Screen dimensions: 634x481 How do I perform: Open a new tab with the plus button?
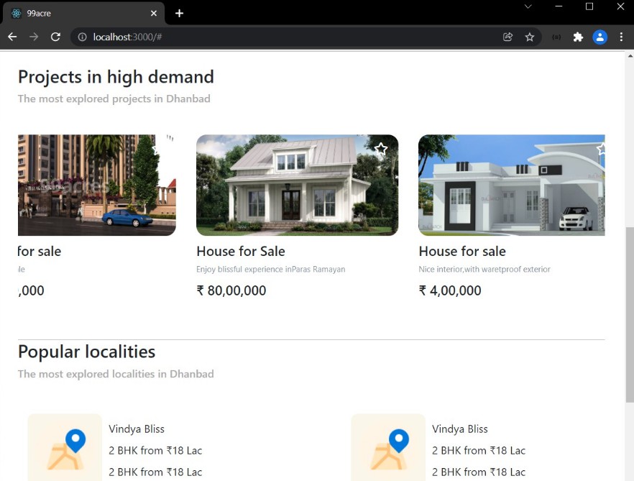(179, 13)
